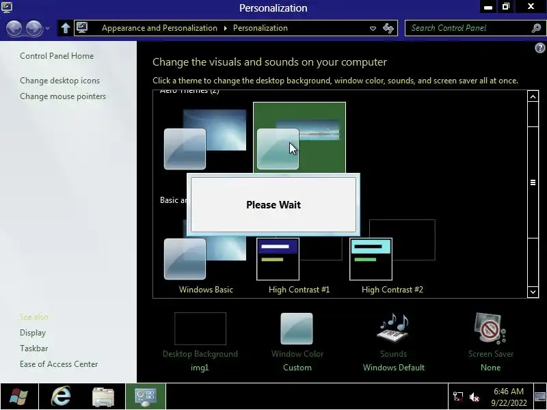Click the Windows Default sounds label
This screenshot has height=410, width=547.
click(x=394, y=368)
